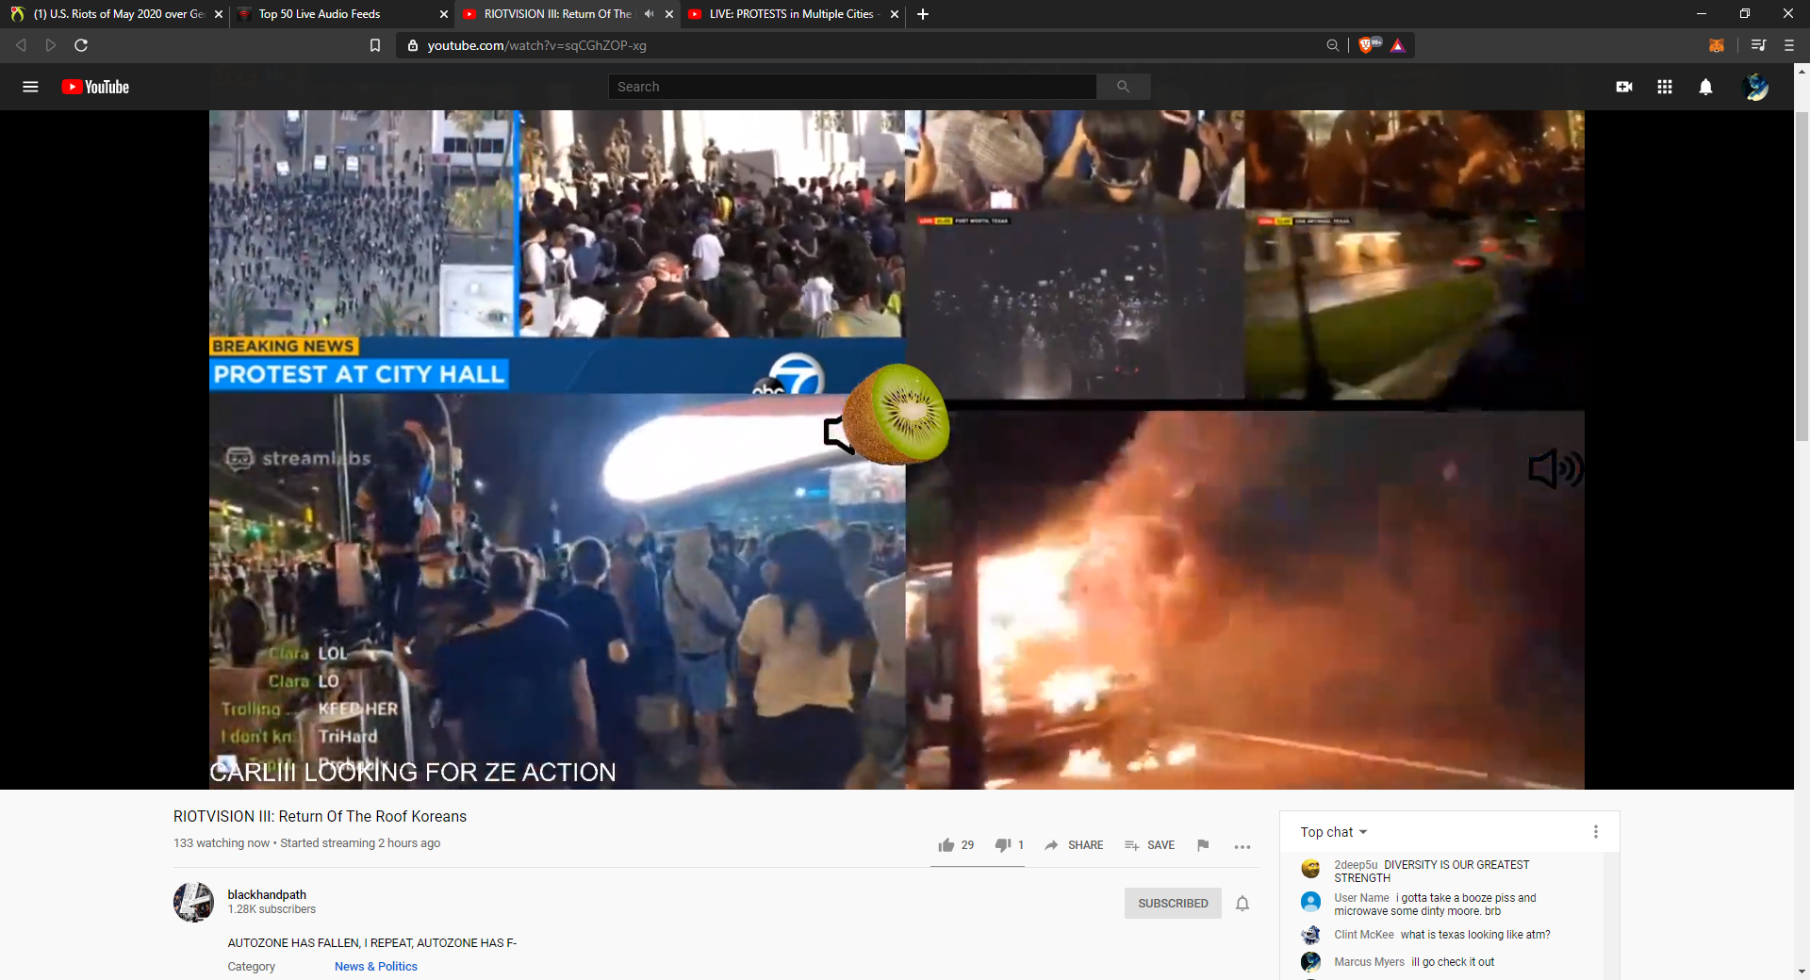This screenshot has height=980, width=1810.
Task: Reload the current page
Action: click(x=81, y=45)
